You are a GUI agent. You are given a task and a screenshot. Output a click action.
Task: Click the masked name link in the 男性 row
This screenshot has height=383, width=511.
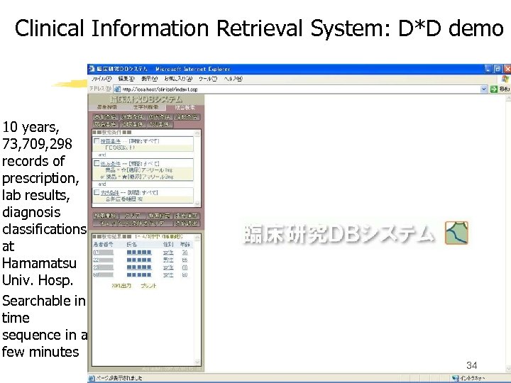coord(139,260)
